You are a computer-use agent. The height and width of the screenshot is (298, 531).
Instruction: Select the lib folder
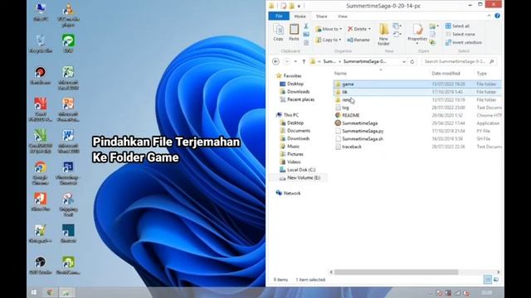(417, 92)
